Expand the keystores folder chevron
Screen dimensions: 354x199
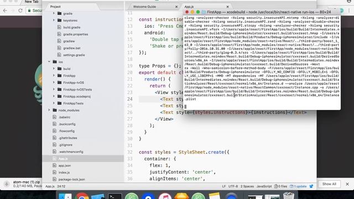tap(54, 20)
